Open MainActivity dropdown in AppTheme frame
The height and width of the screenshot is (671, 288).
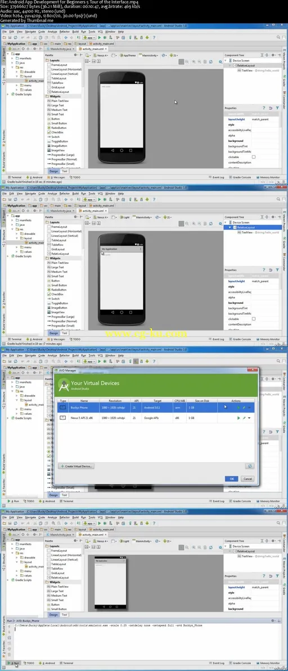click(x=149, y=55)
